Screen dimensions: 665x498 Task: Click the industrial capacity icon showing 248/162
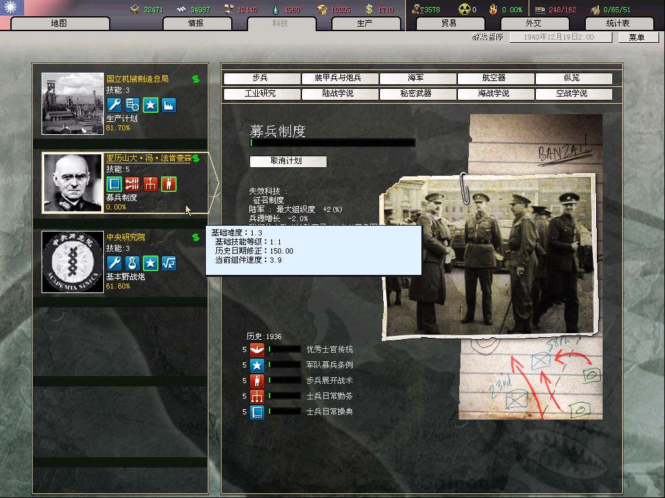pyautogui.click(x=540, y=9)
